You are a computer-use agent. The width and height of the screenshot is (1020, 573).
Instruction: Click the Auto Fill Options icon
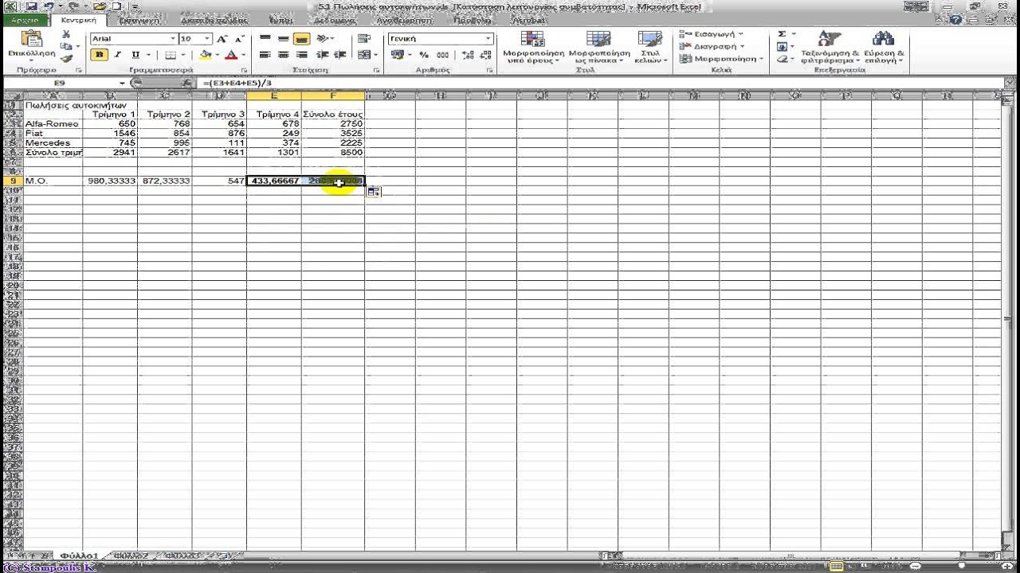click(374, 192)
